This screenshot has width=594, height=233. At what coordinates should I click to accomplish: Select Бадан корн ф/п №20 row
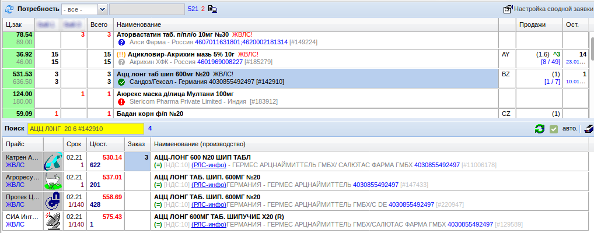coord(306,114)
